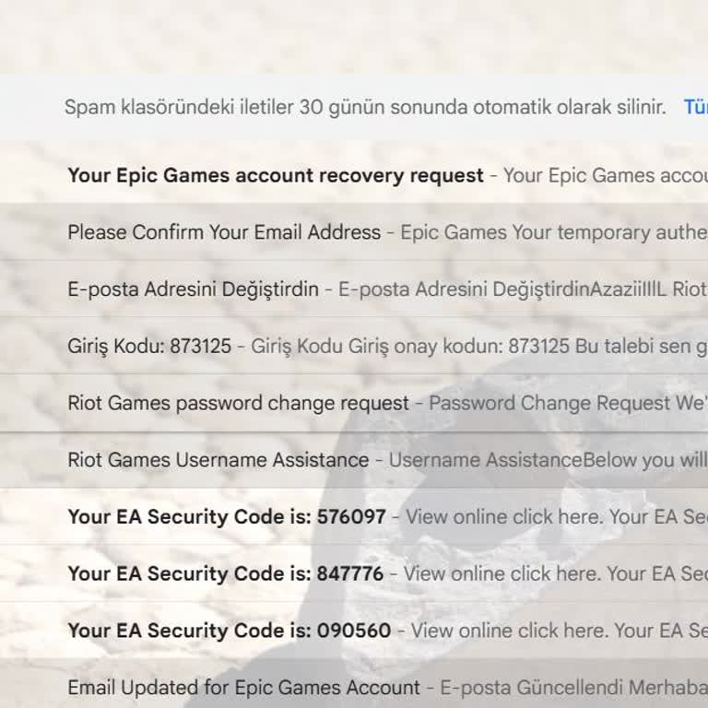Open the Epic Games account recovery request email
Screen dimensions: 708x708
click(275, 175)
